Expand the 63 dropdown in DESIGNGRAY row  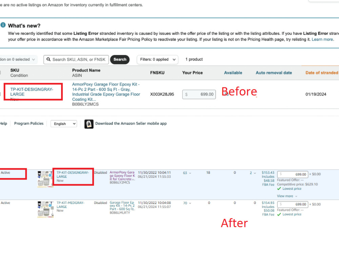click(187, 173)
